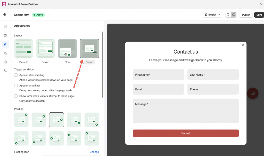Open the three-dot menu beside Active badge
The width and height of the screenshot is (264, 156).
point(50,15)
